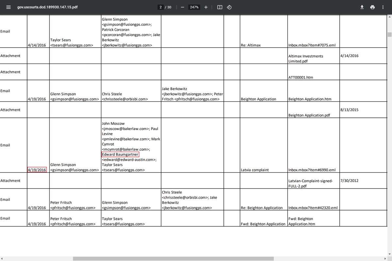Select 'Inbox.mbox?Item#6990.eml' file name
392x261 pixels.
point(312,170)
